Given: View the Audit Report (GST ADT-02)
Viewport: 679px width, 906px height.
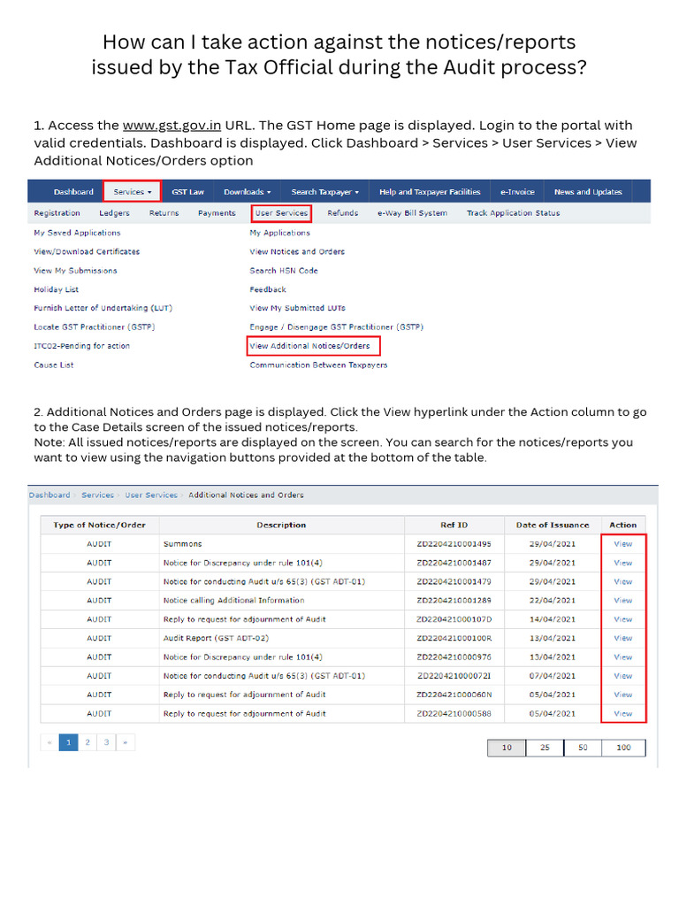Looking at the screenshot, I should (x=623, y=638).
